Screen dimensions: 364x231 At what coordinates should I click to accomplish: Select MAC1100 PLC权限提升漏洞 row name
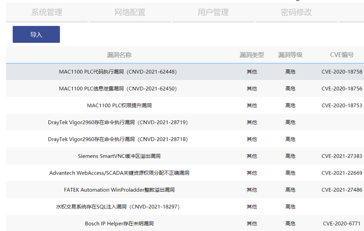(x=119, y=105)
